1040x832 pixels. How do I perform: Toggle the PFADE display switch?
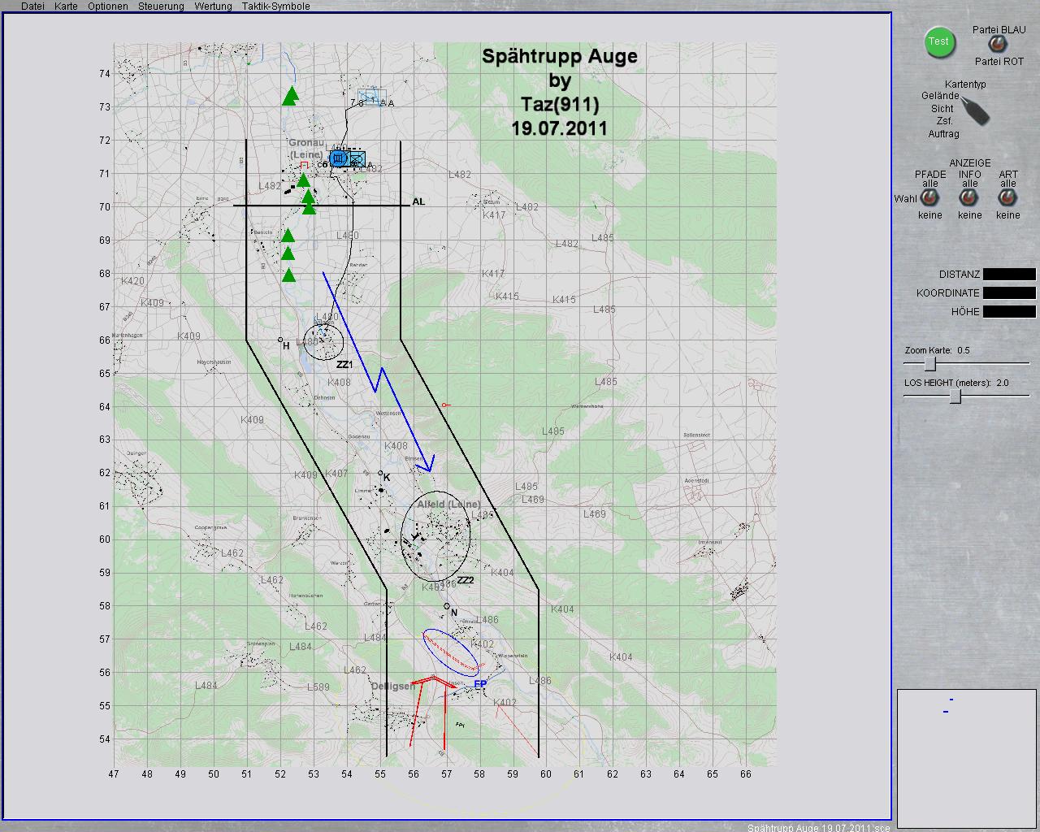click(929, 197)
